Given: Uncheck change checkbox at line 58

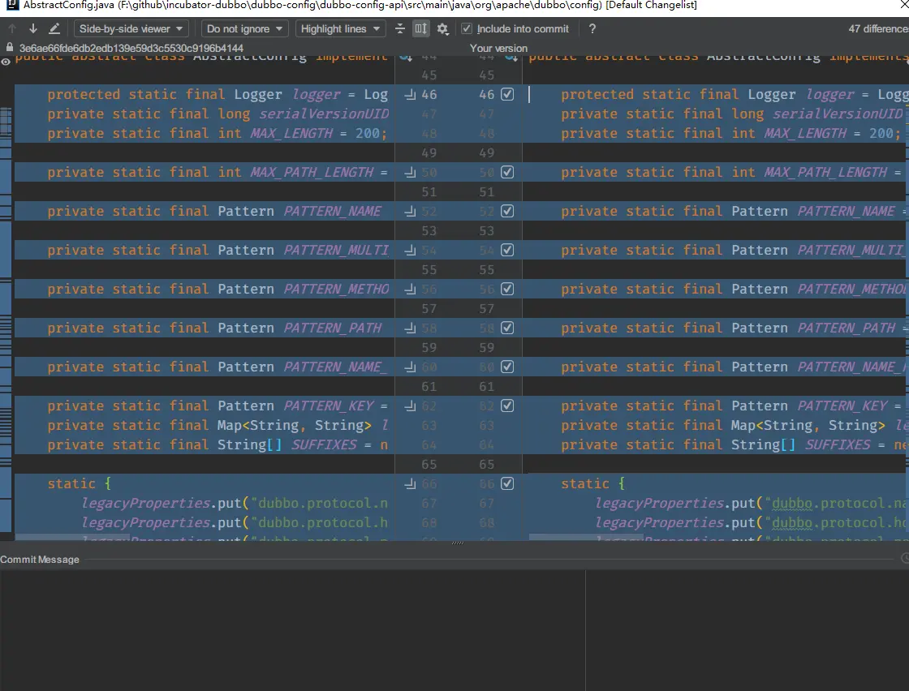Looking at the screenshot, I should tap(507, 328).
